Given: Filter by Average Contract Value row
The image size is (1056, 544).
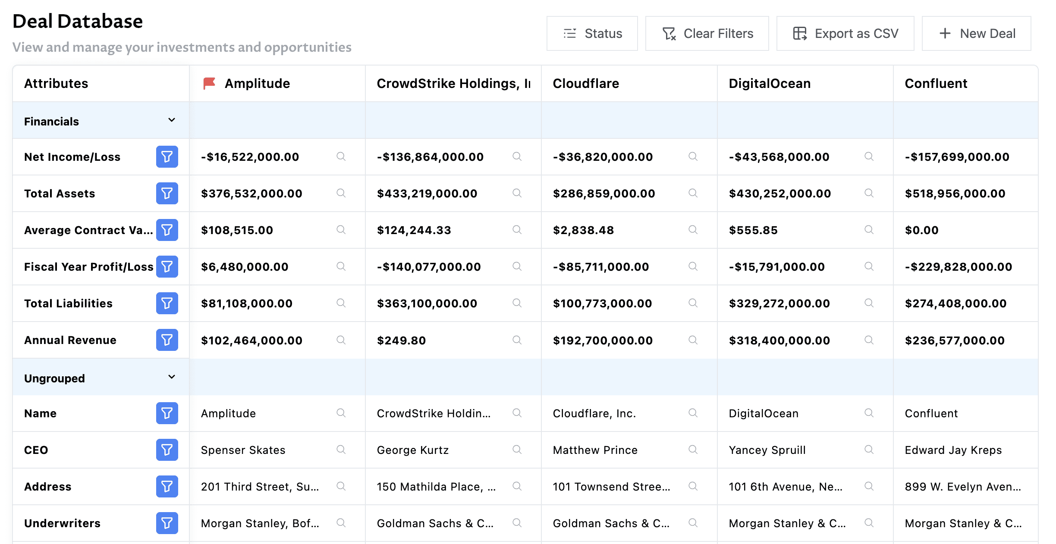Looking at the screenshot, I should (167, 230).
